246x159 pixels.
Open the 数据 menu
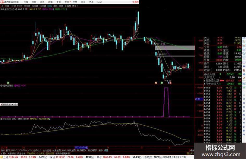click(50, 2)
